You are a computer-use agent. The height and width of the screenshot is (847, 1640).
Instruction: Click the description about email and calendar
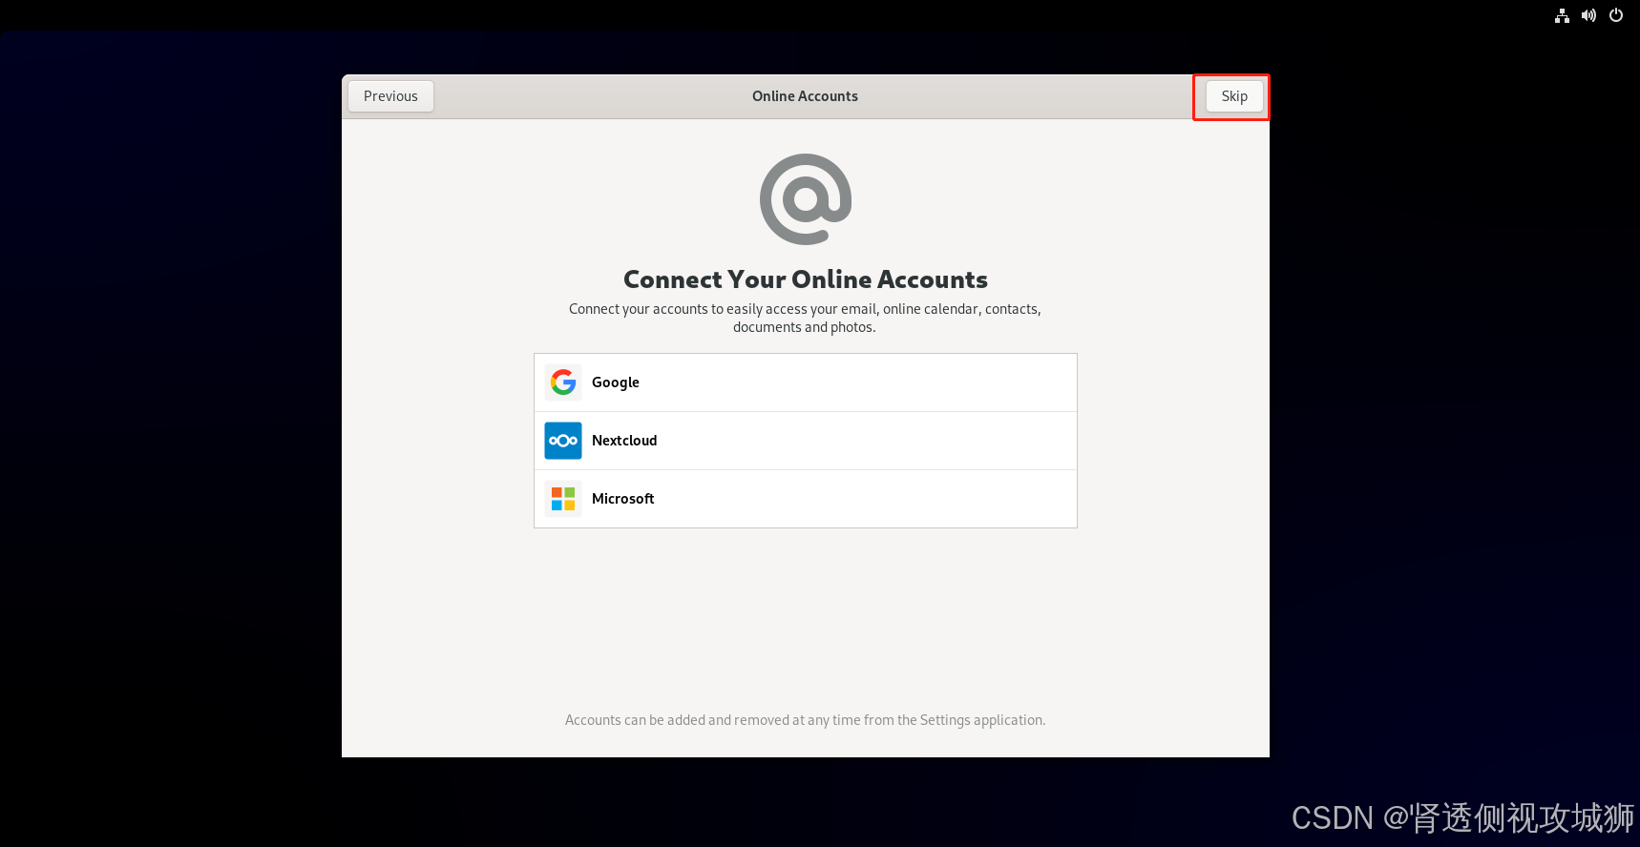(x=805, y=318)
